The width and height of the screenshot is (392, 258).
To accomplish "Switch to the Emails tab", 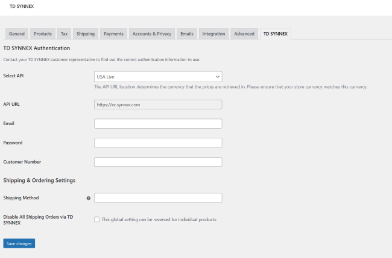I will [187, 34].
